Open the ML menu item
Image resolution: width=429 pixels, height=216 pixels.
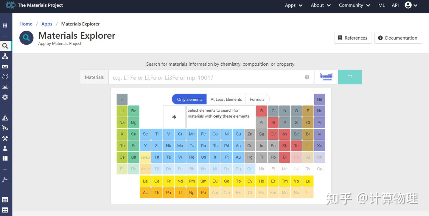[x=381, y=5]
